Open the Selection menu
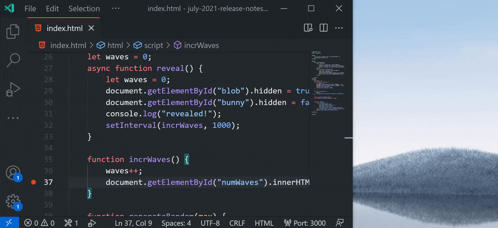 (x=84, y=9)
